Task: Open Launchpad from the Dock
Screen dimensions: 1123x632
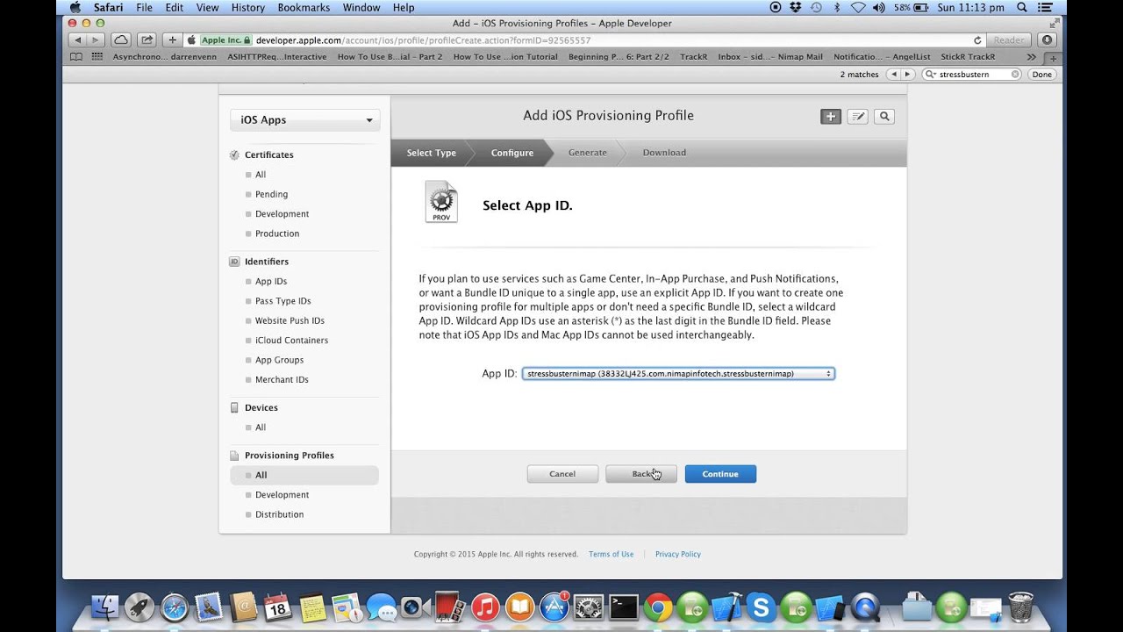Action: 139,607
